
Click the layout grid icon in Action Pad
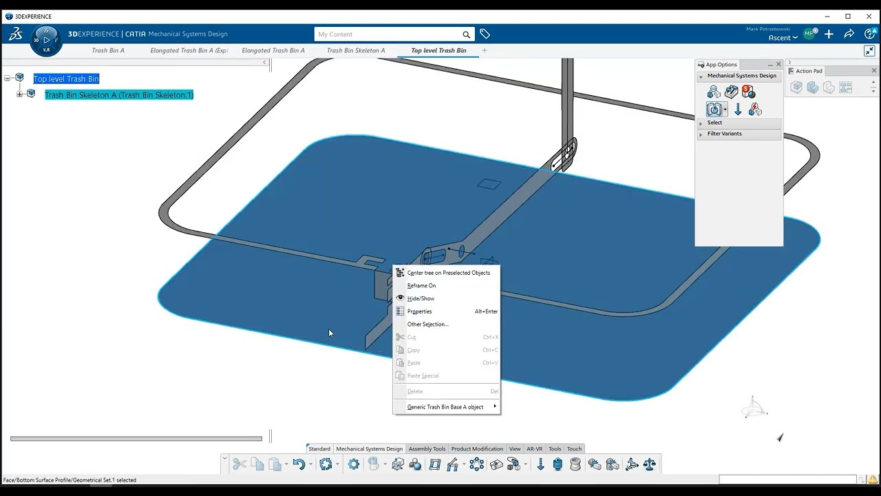click(845, 87)
